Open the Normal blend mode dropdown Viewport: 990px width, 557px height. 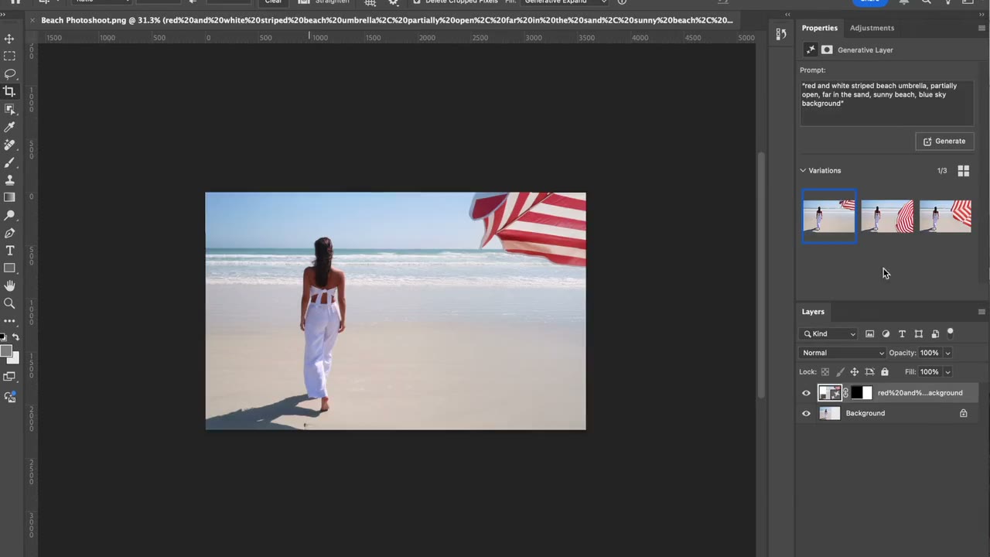click(842, 353)
